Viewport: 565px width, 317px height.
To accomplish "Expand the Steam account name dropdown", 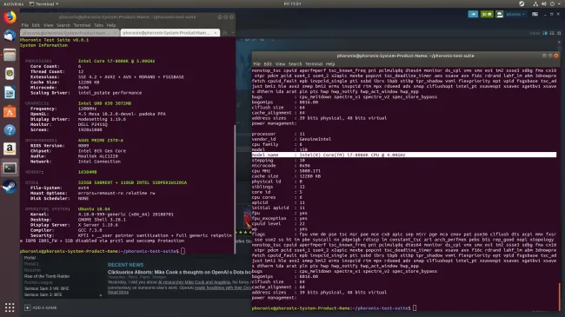I will point(515,14).
